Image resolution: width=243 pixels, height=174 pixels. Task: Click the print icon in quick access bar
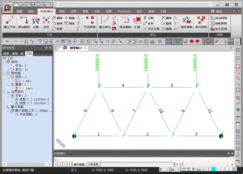point(38,4)
